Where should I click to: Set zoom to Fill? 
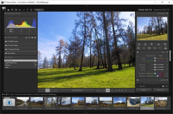pyautogui.click(x=108, y=91)
